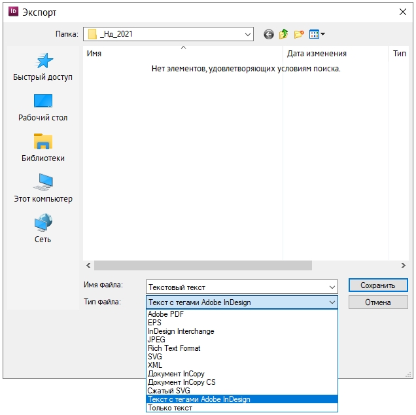Select XML file type
416x415 pixels.
pos(242,365)
